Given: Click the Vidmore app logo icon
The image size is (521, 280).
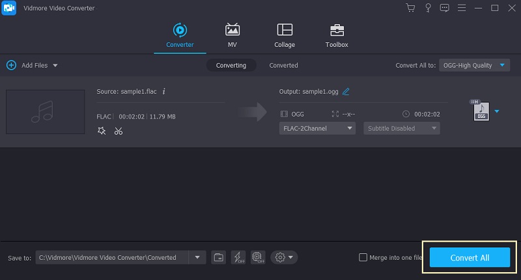Looking at the screenshot, I should (9, 8).
